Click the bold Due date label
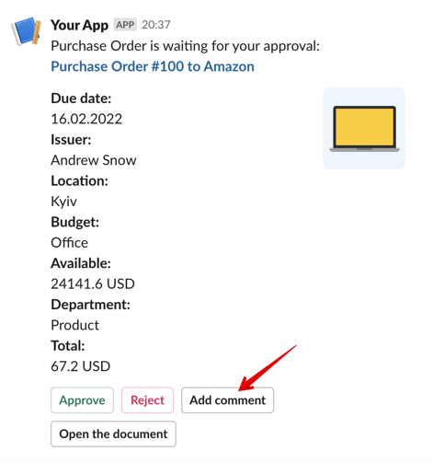This screenshot has height=463, width=433. (x=81, y=98)
